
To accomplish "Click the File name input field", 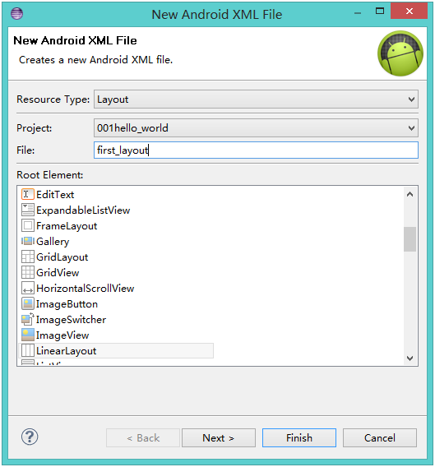I will (256, 150).
